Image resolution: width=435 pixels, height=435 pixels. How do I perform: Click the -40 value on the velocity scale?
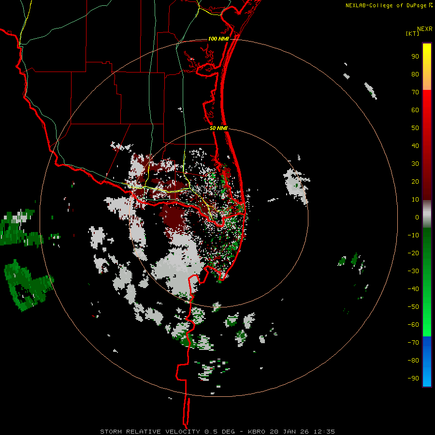pyautogui.click(x=413, y=289)
